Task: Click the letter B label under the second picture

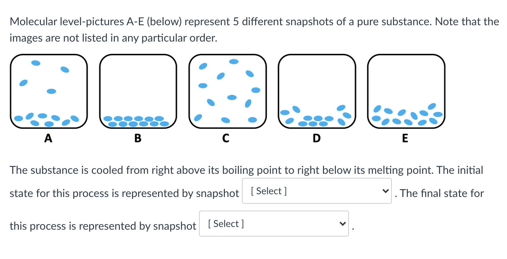Action: click(x=138, y=138)
